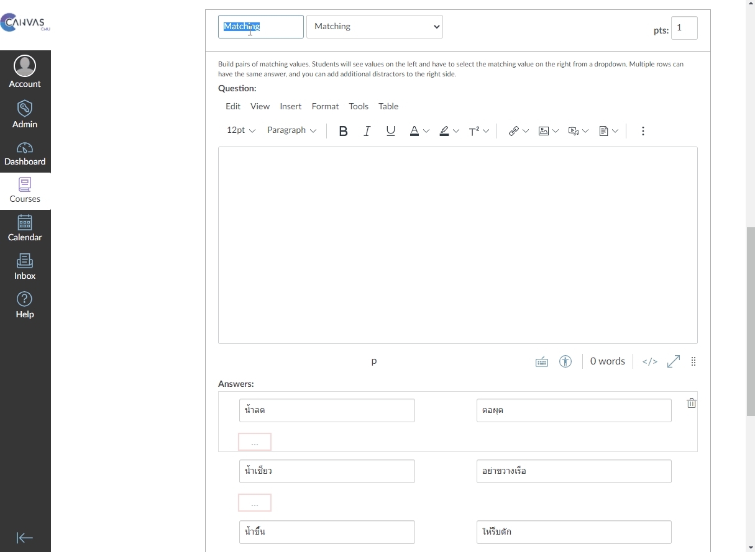
Task: Click the Help link in sidebar
Action: pyautogui.click(x=25, y=305)
